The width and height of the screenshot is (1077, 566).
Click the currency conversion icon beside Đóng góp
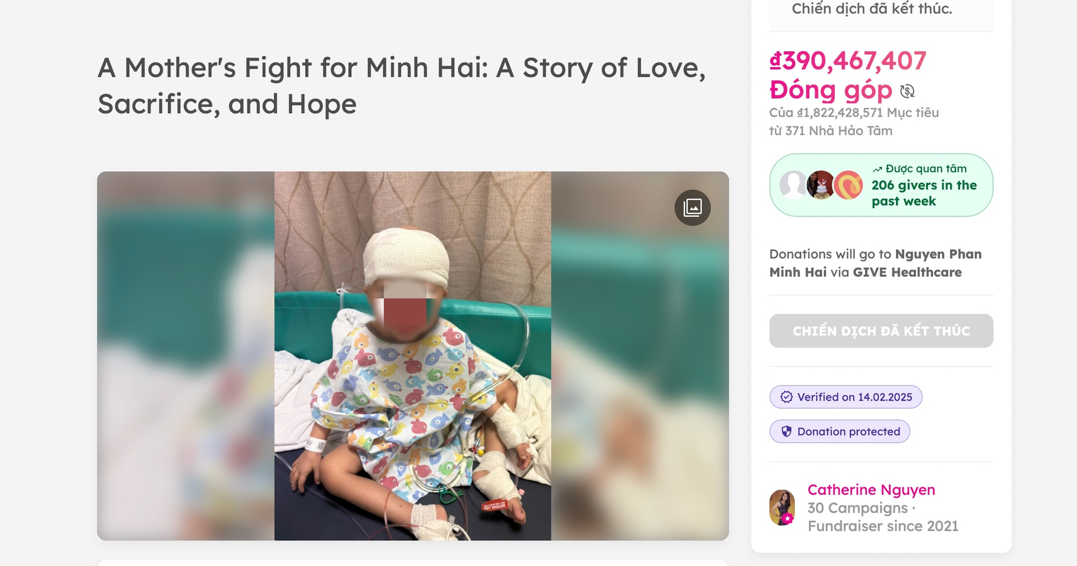[x=907, y=91]
